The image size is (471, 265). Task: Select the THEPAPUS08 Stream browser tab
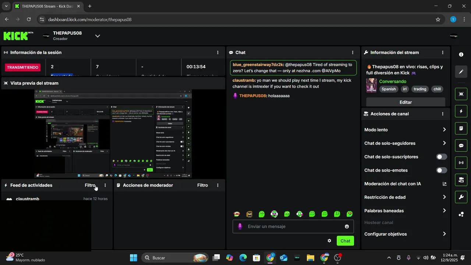[x=47, y=6]
